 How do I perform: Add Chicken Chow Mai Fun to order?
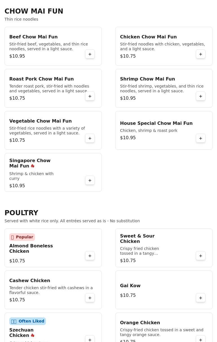[201, 54]
